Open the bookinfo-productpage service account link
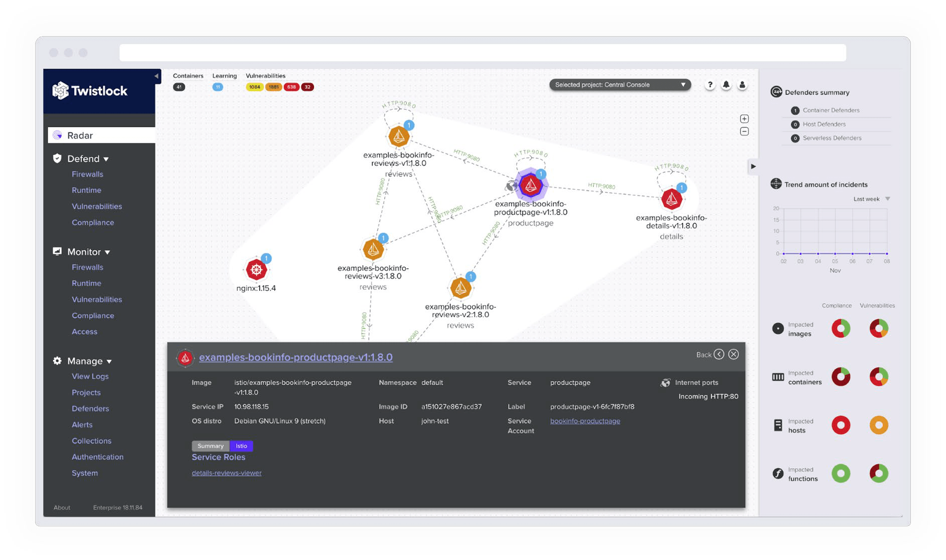The image size is (946, 560). [585, 421]
